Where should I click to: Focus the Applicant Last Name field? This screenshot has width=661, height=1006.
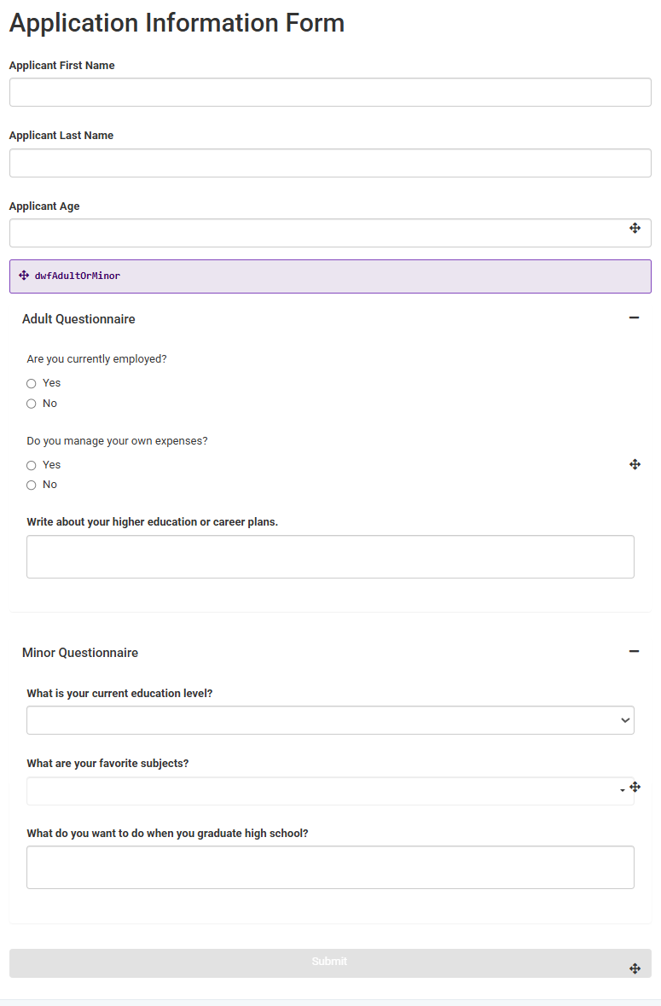[330, 163]
